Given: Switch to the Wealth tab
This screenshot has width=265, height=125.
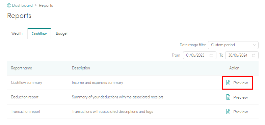Looking at the screenshot, I should 17,33.
